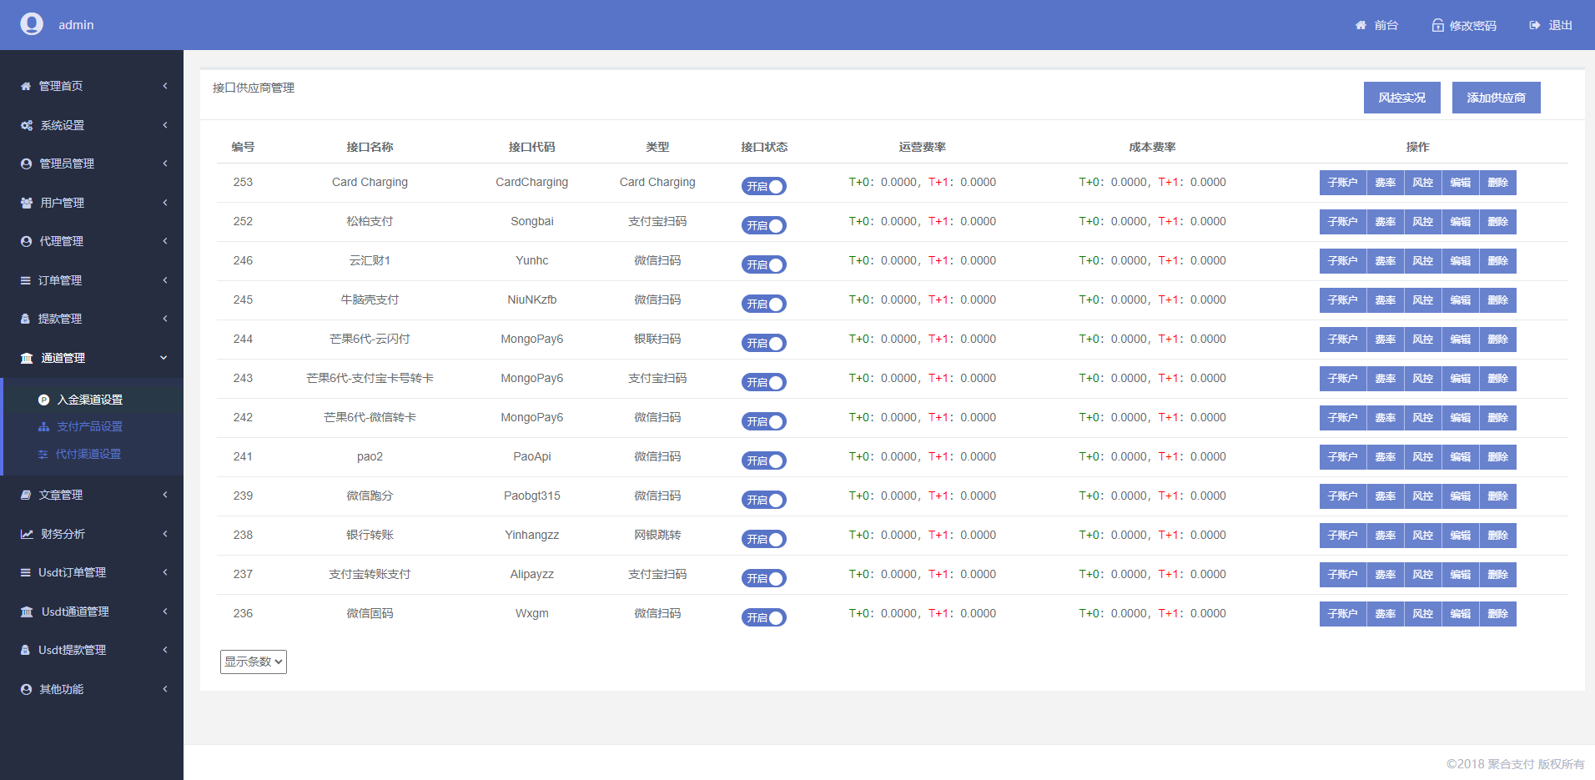1595x780 pixels.
Task: Click the sitemap icon next to 支付产品设置
Action: point(44,426)
